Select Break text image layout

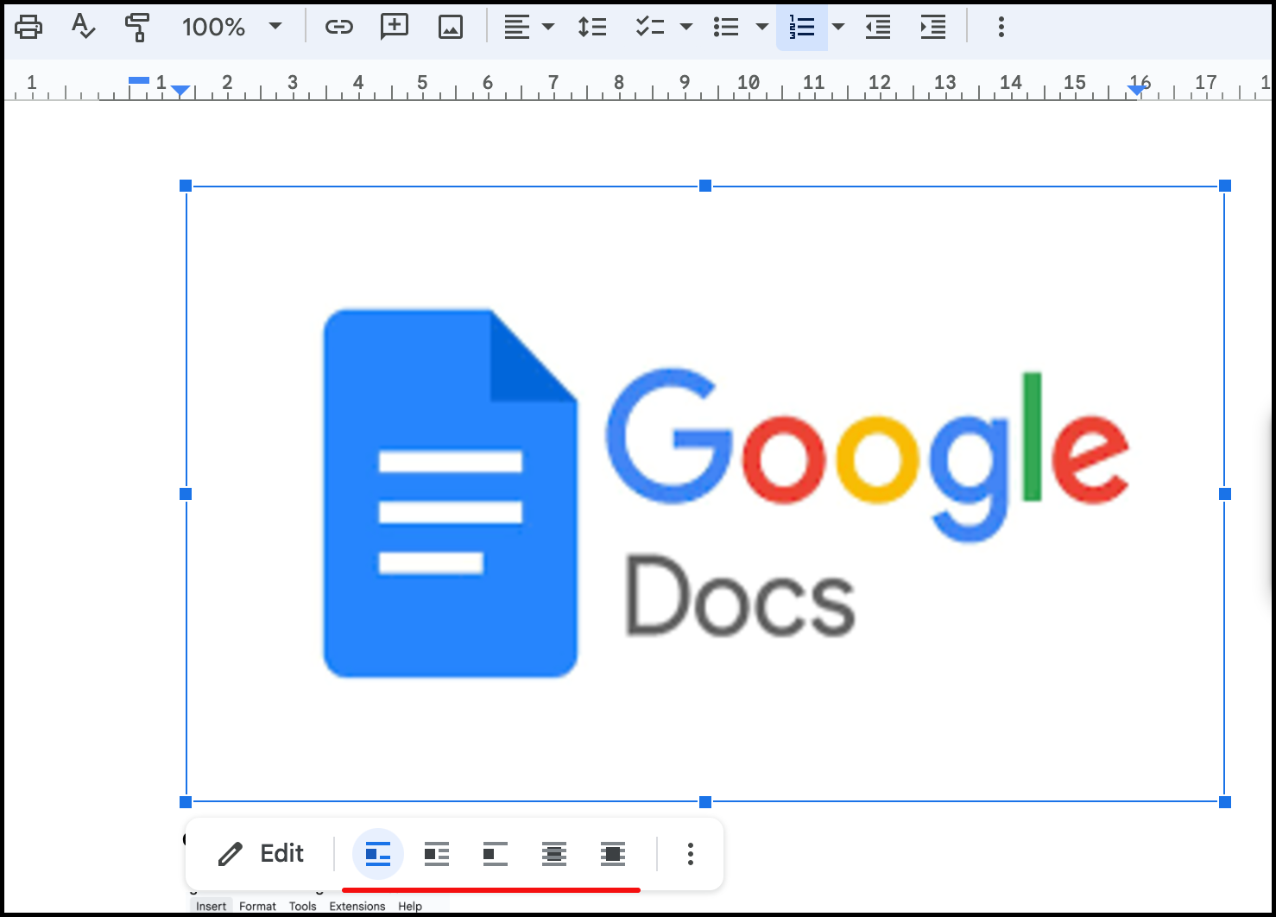496,854
